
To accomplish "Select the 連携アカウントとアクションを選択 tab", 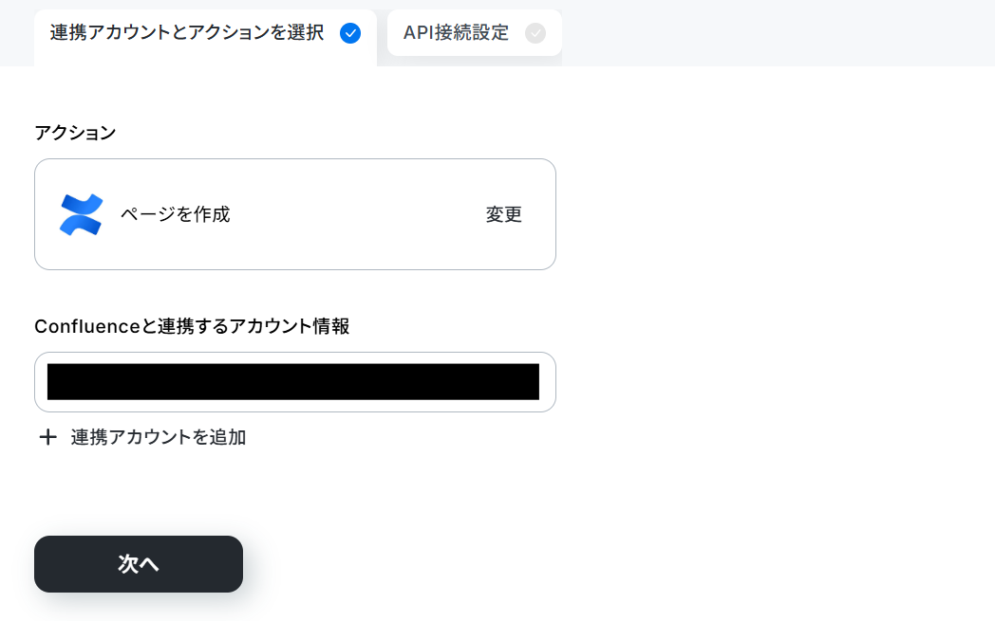I will [206, 37].
